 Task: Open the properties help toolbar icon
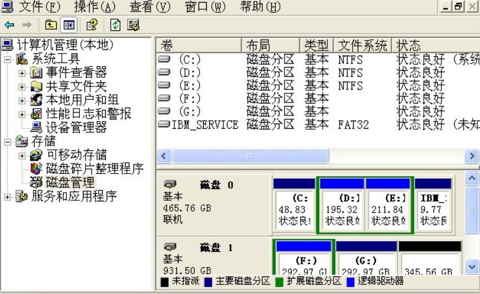point(92,25)
